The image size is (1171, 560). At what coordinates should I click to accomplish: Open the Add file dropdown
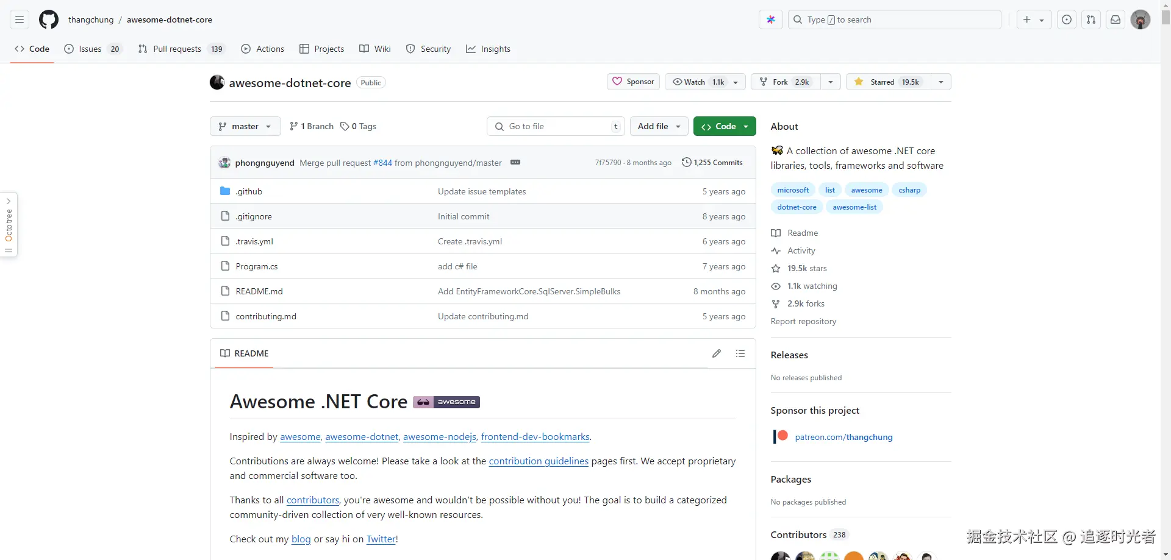tap(659, 126)
